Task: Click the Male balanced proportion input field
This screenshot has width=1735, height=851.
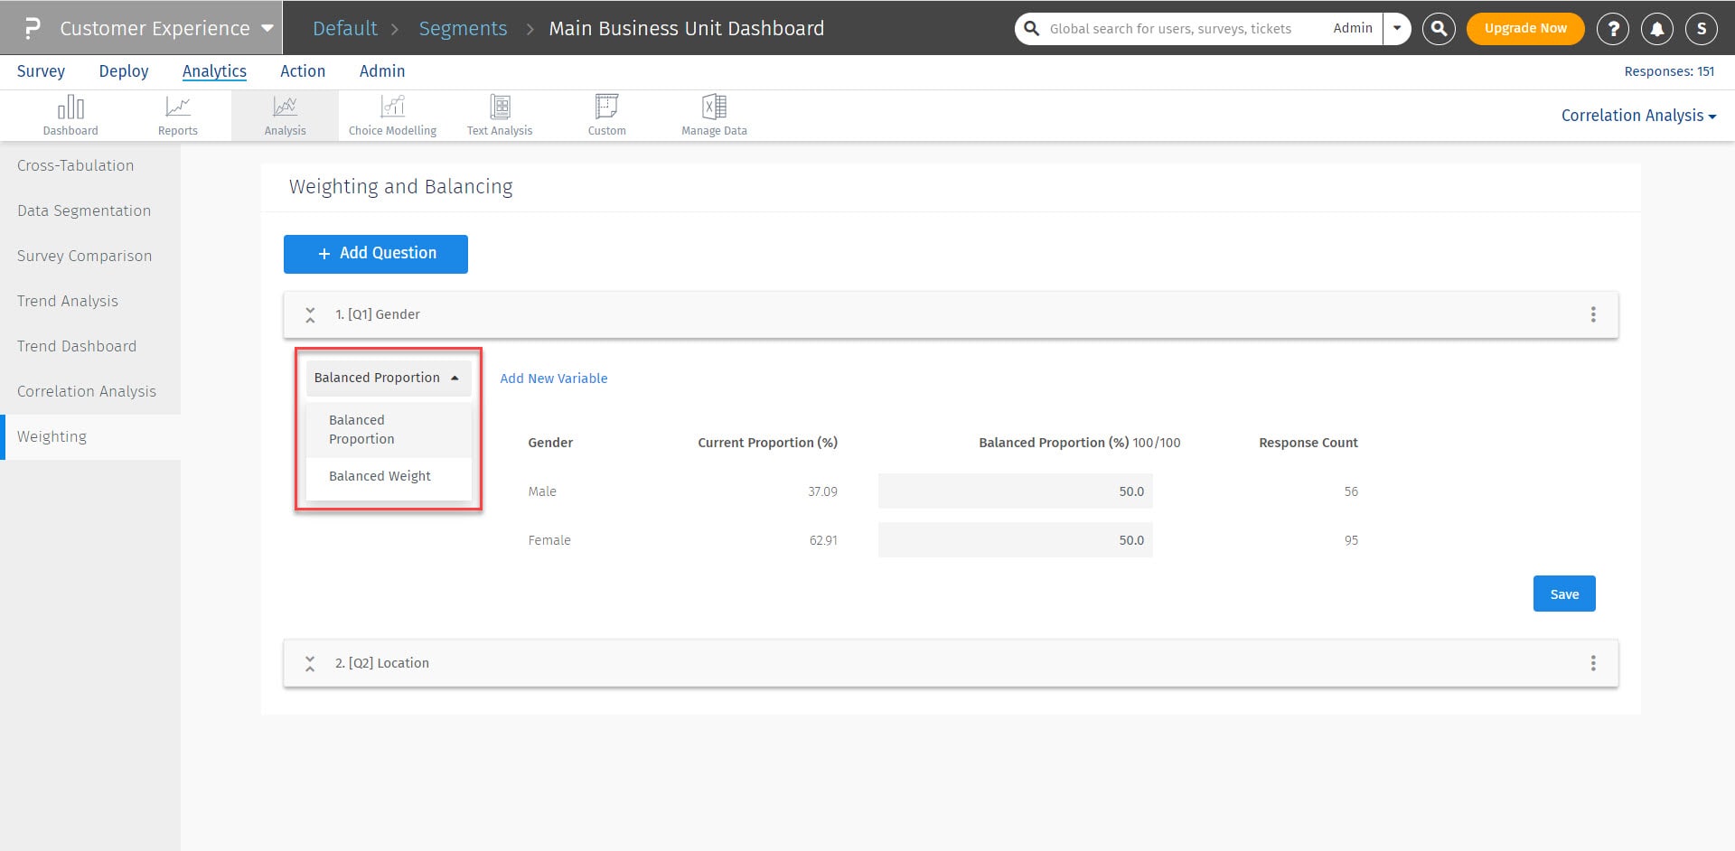Action: 1015,491
